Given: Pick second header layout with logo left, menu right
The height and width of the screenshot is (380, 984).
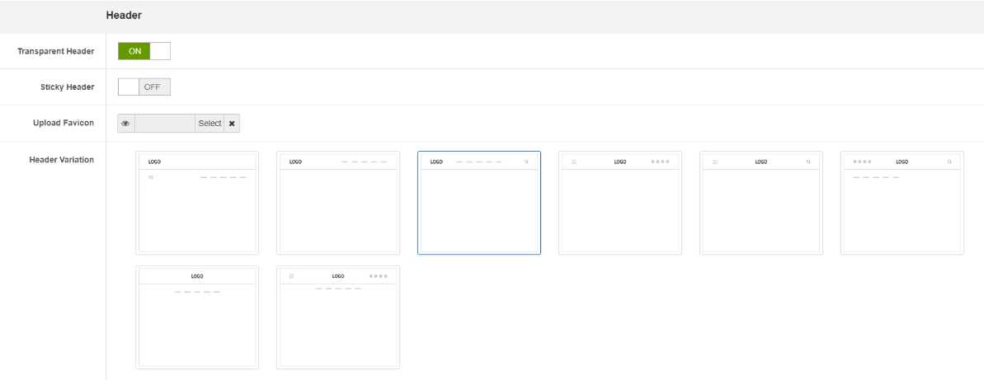Looking at the screenshot, I should tap(338, 203).
